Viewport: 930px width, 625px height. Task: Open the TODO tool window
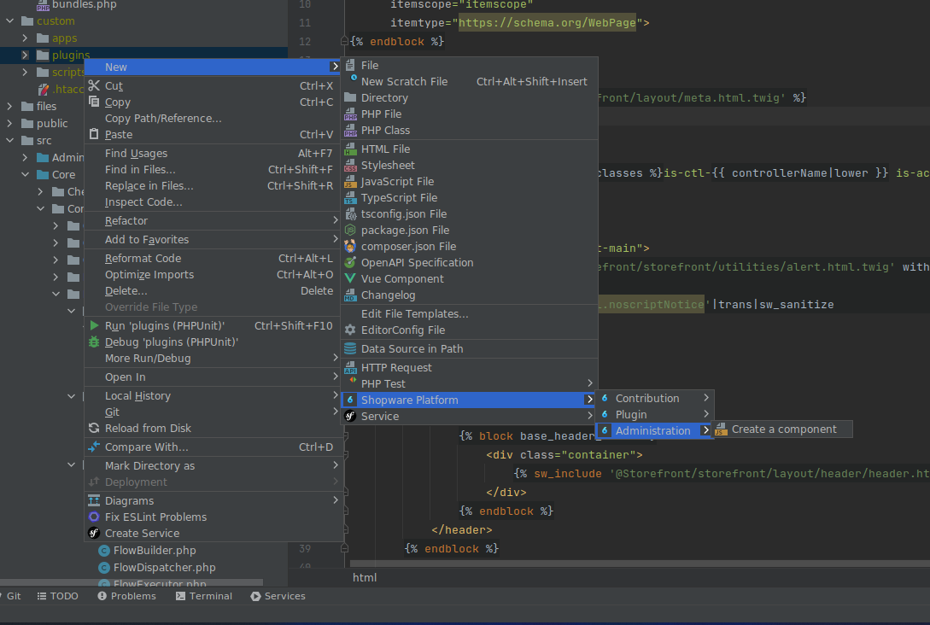click(x=57, y=595)
